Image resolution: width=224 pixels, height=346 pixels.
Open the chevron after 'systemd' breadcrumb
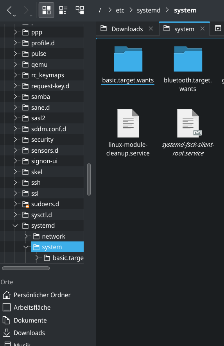click(167, 10)
